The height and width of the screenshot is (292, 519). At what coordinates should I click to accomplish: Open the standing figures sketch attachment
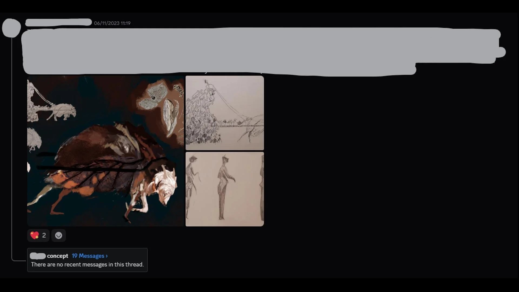(225, 189)
